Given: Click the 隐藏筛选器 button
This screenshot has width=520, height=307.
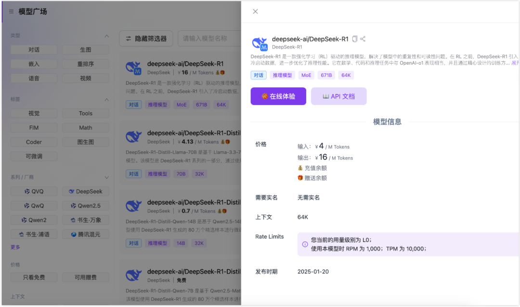Looking at the screenshot, I should (x=146, y=39).
